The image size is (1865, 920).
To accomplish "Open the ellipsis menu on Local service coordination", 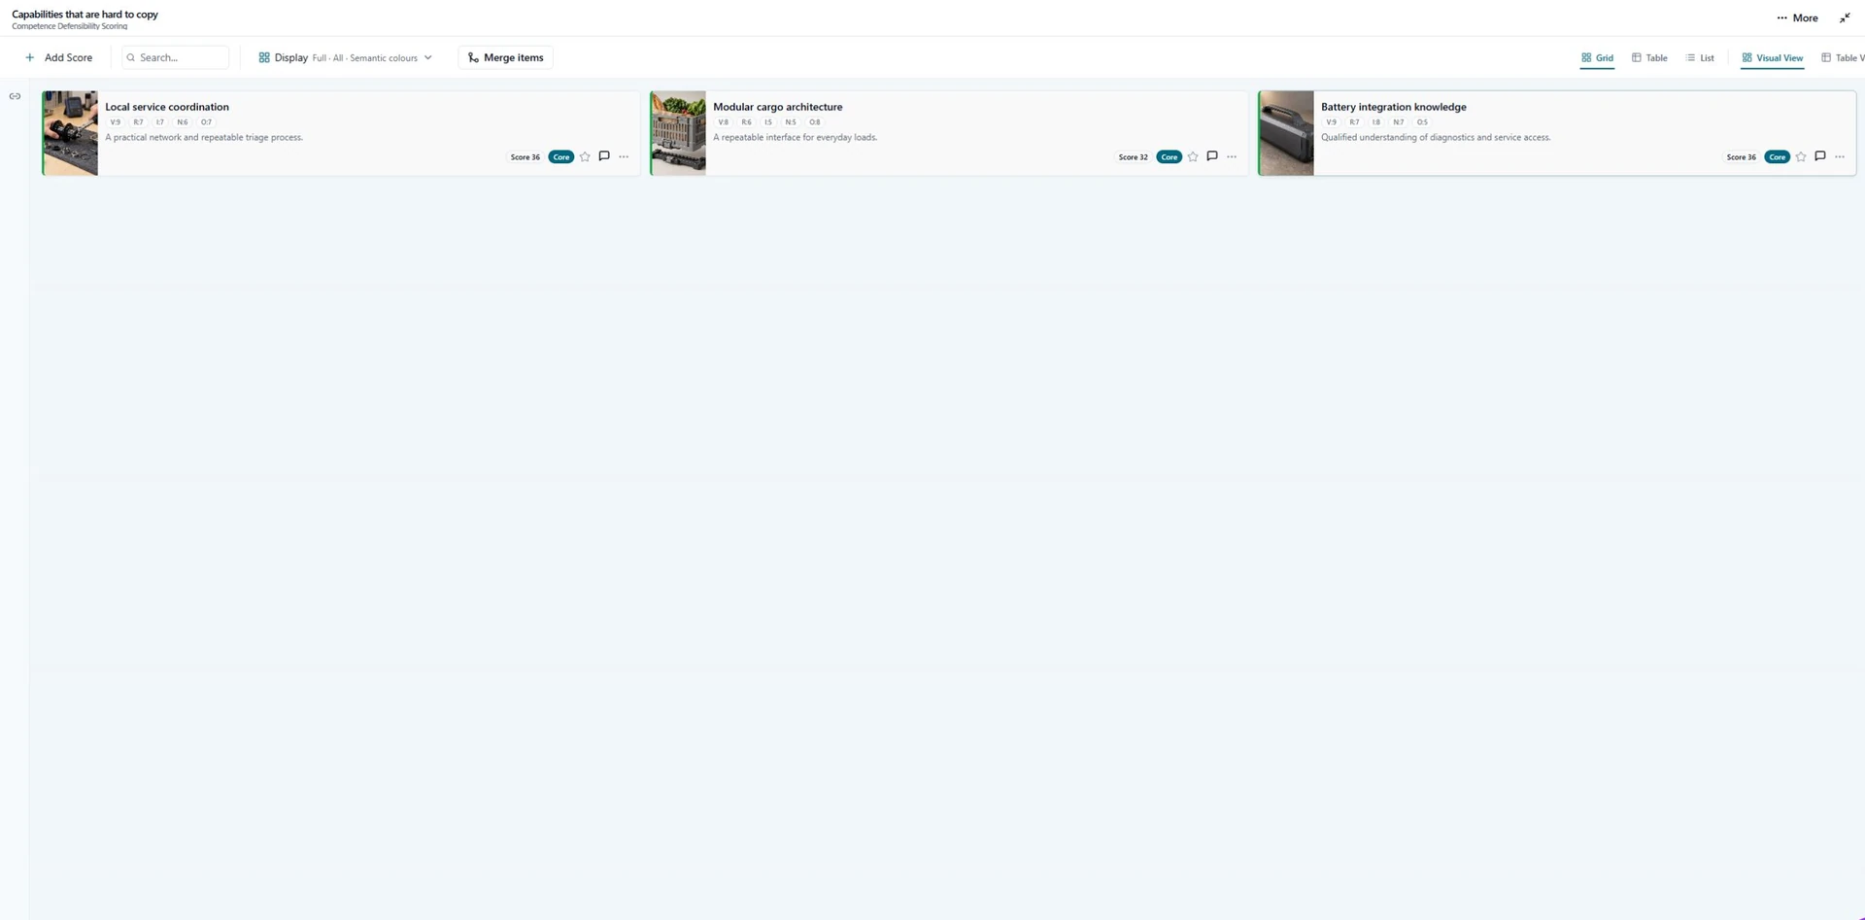I will click(624, 156).
